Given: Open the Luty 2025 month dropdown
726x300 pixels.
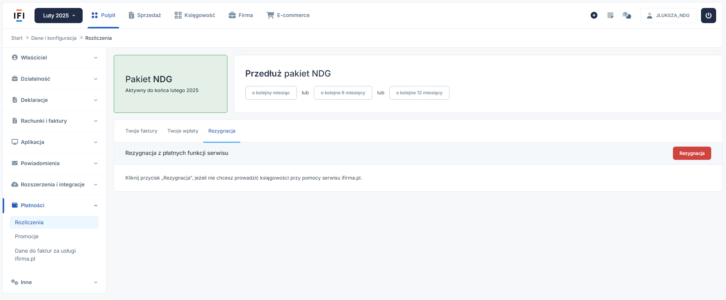Looking at the screenshot, I should tap(58, 16).
